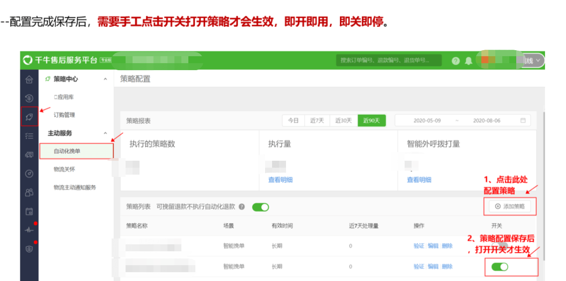Open the account dropdown arrow at top right
This screenshot has width=566, height=281.
pyautogui.click(x=538, y=60)
